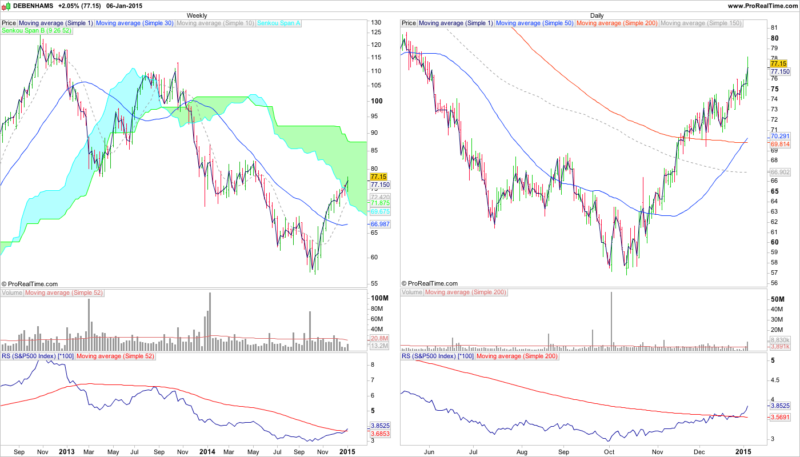800x457 pixels.
Task: Click the 3.8525 RS tag in Weekly panel
Action: 380,426
